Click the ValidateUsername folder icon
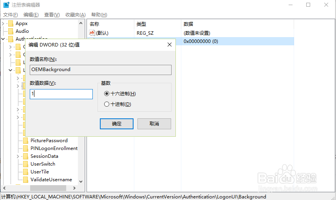 25,179
